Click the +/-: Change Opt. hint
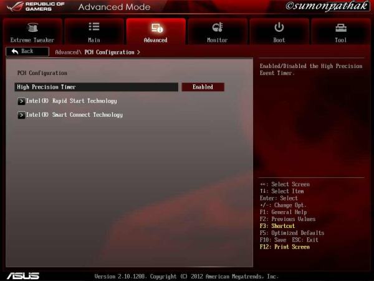The height and width of the screenshot is (281, 374). click(283, 205)
